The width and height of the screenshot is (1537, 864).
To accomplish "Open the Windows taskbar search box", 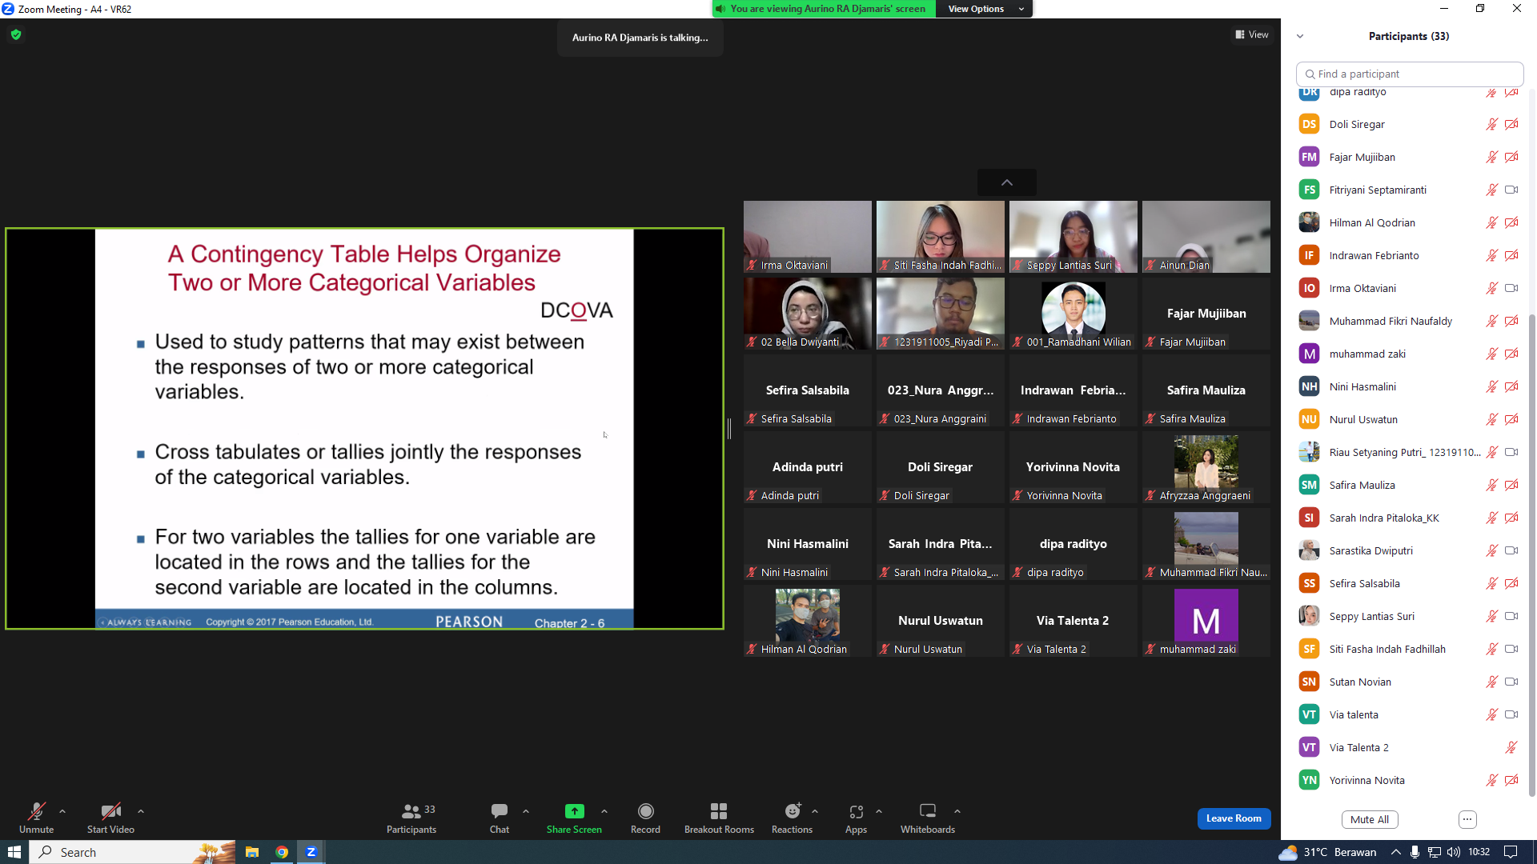I will 133,852.
